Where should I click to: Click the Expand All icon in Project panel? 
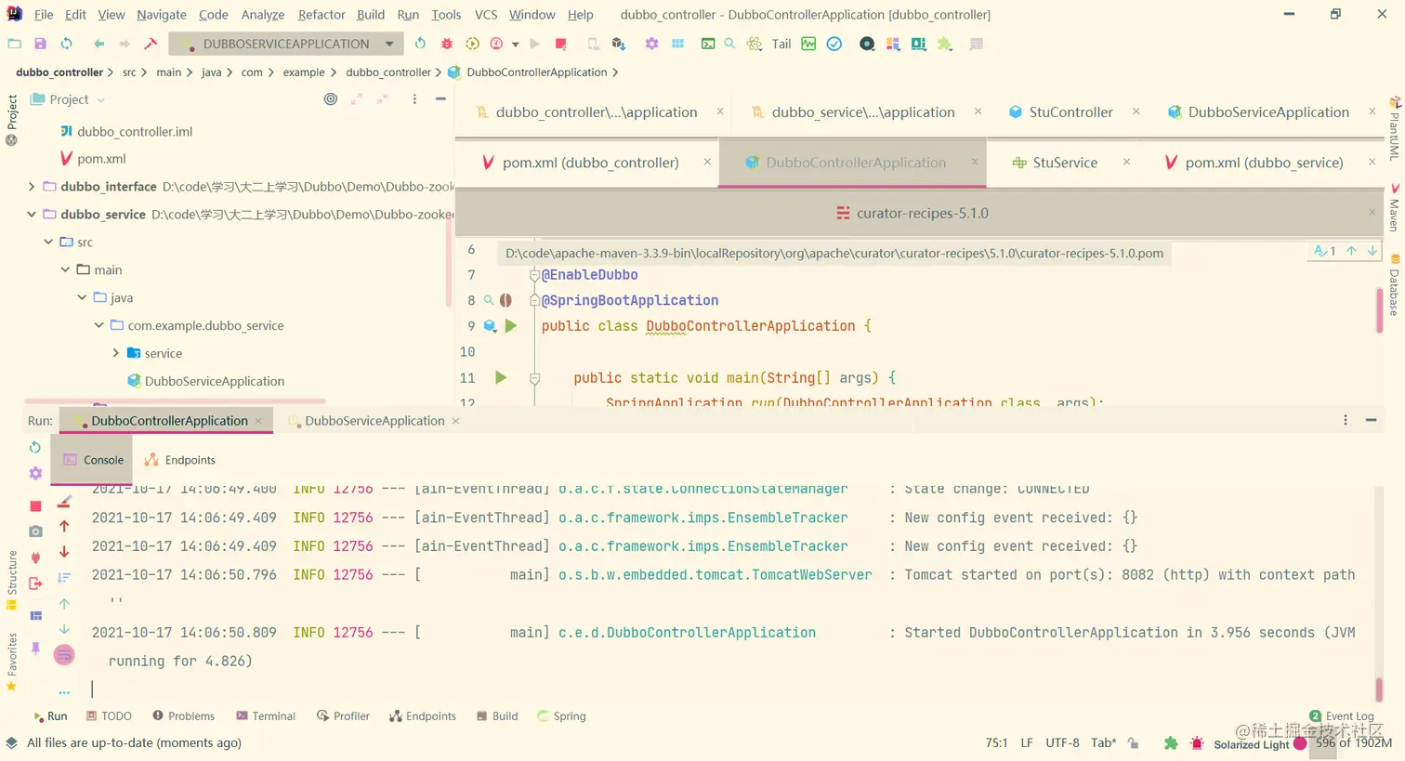356,98
